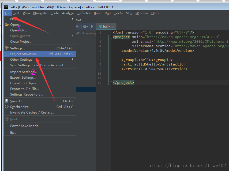Viewport: 229px width, 171px height.
Task: Select Close Project
Action: pos(40,42)
